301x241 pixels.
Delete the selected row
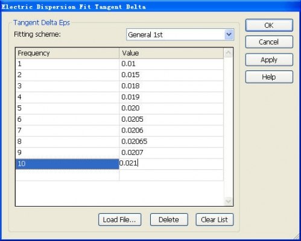tap(169, 220)
